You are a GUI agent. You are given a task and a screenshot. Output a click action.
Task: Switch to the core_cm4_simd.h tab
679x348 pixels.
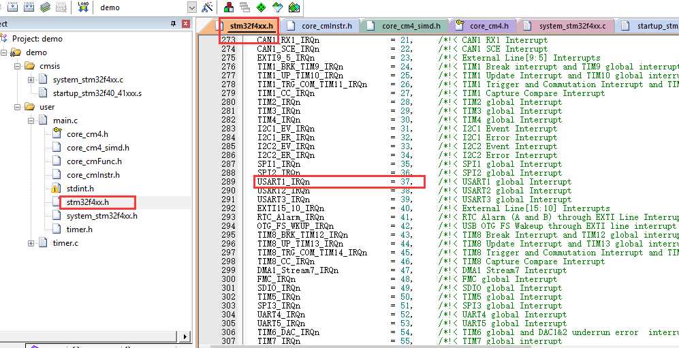[411, 26]
